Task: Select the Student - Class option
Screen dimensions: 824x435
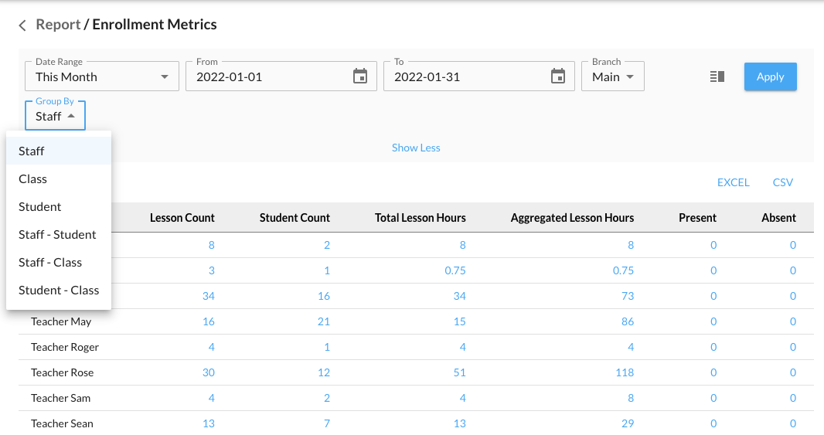Action: click(x=59, y=291)
